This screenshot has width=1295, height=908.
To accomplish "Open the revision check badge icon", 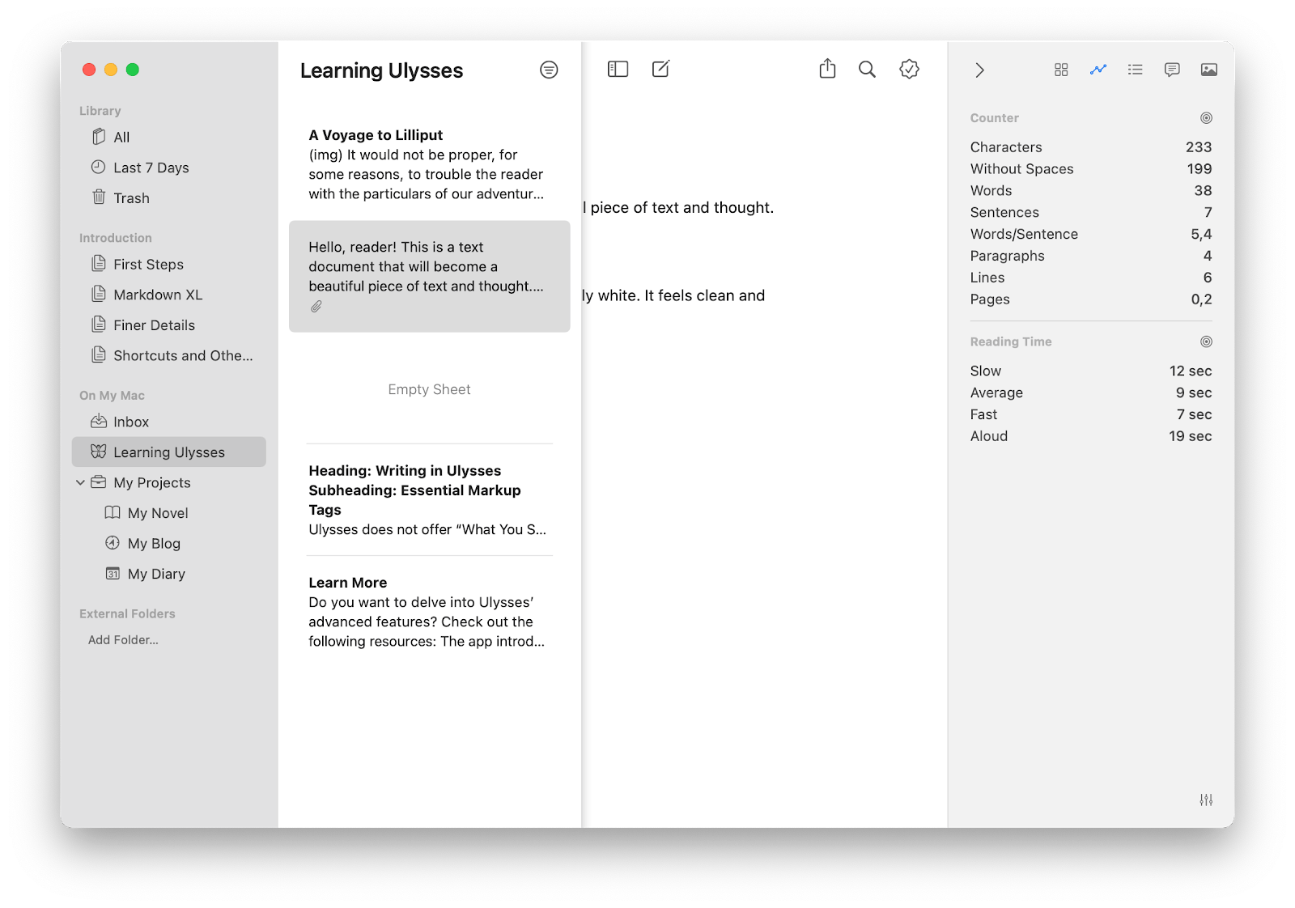I will tap(909, 70).
